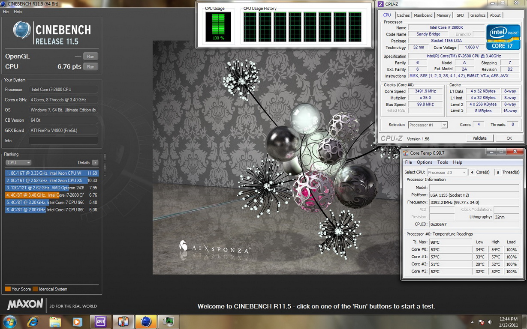Launch Internet Explorer from the taskbar
This screenshot has height=329, width=527.
point(33,322)
